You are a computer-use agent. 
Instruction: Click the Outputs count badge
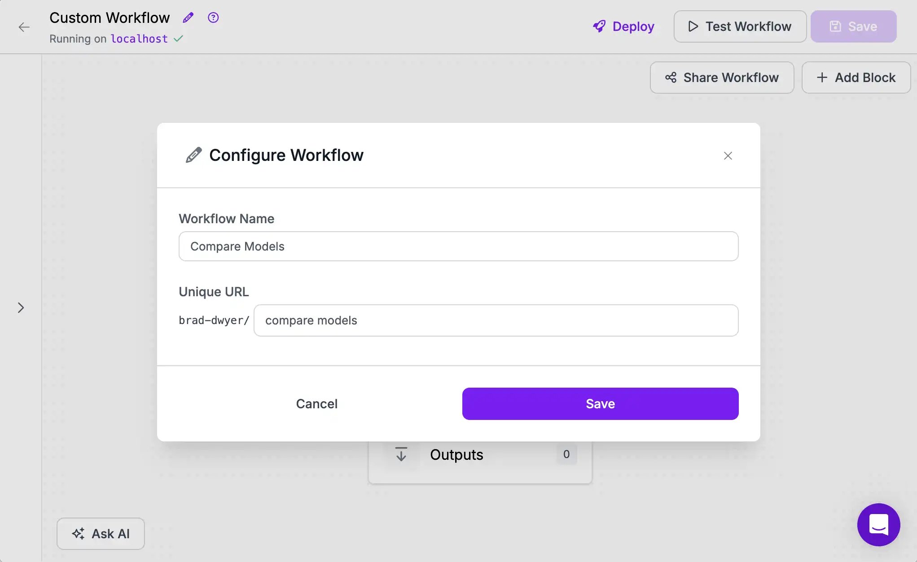[x=566, y=454]
